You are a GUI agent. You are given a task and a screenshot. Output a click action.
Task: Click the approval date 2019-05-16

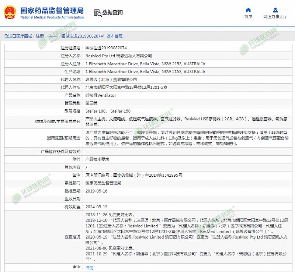tap(97, 191)
